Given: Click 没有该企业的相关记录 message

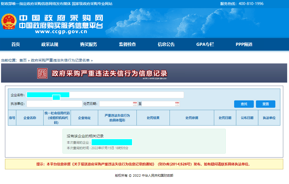Looking at the screenshot, I should (85, 136).
